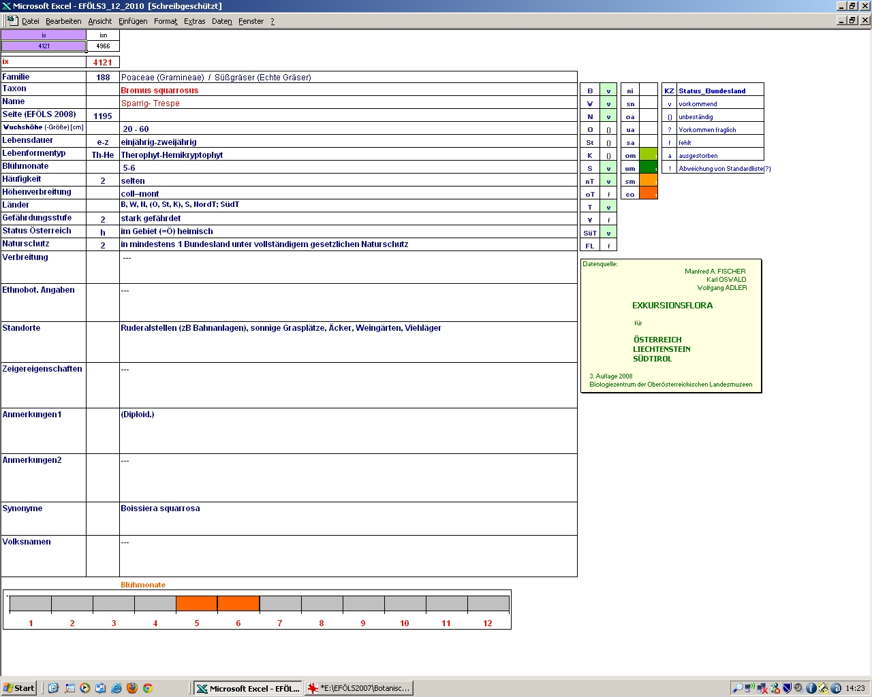Open the Format menu
The width and height of the screenshot is (872, 697).
pyautogui.click(x=166, y=21)
